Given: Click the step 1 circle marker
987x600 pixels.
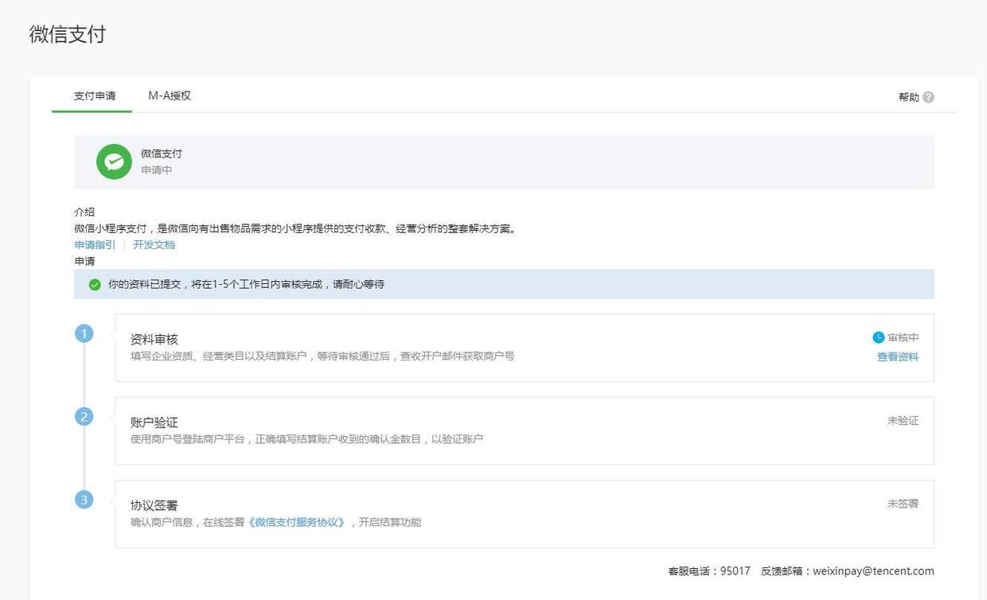Looking at the screenshot, I should (x=84, y=333).
